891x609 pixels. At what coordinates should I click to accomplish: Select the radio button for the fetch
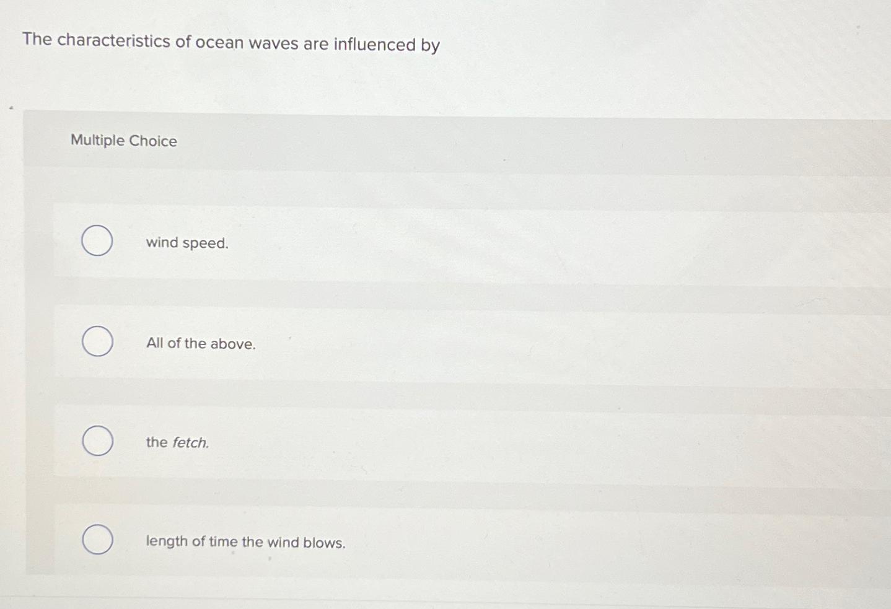point(97,441)
